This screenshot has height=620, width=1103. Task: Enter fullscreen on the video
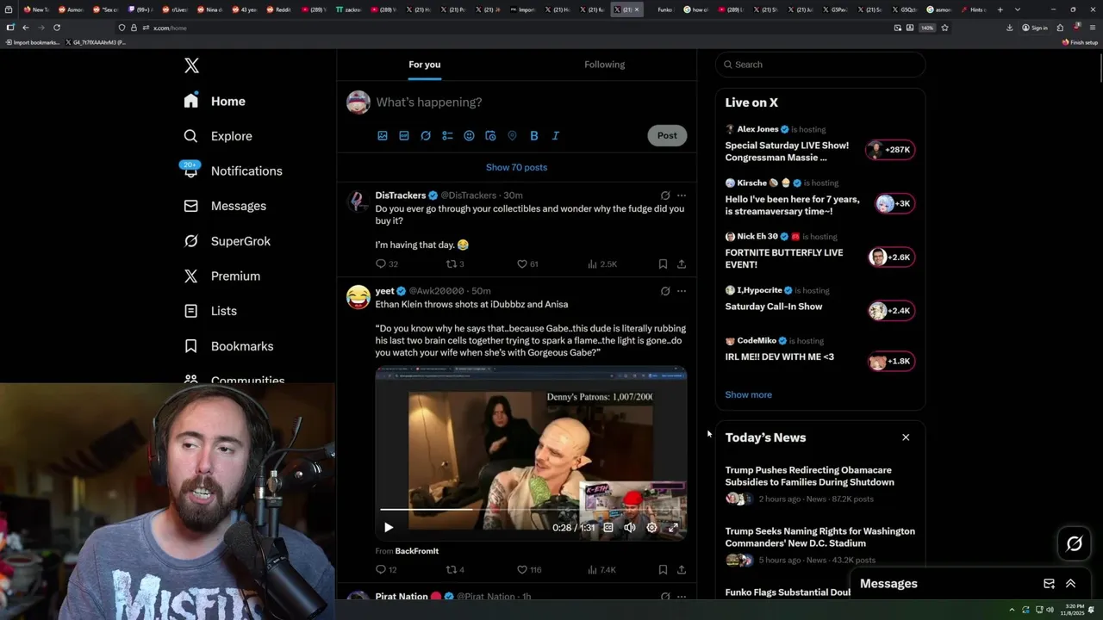click(673, 528)
